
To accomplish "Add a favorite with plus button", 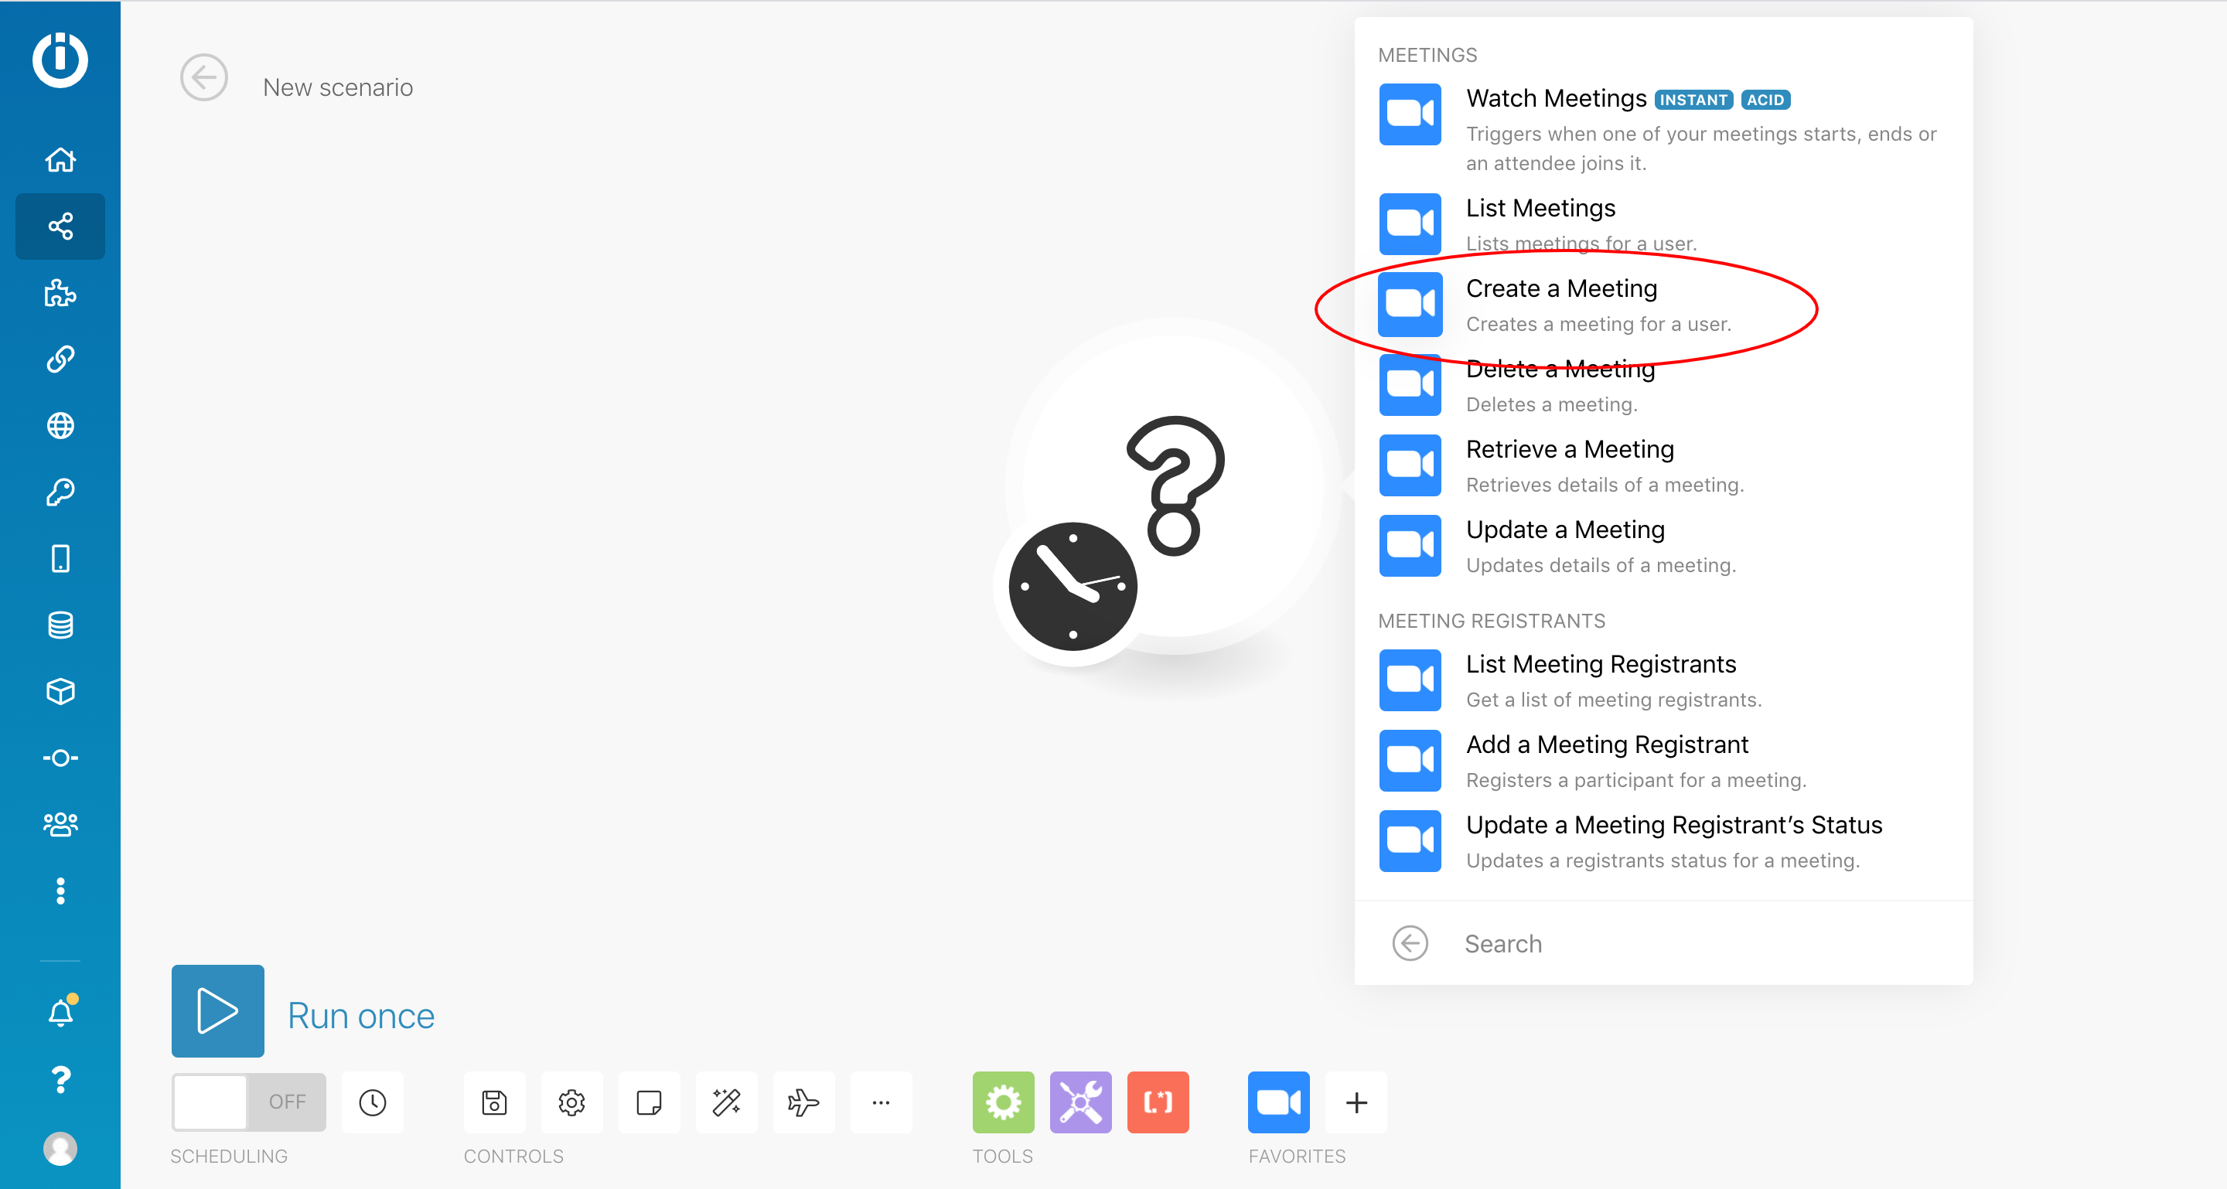I will [x=1356, y=1102].
